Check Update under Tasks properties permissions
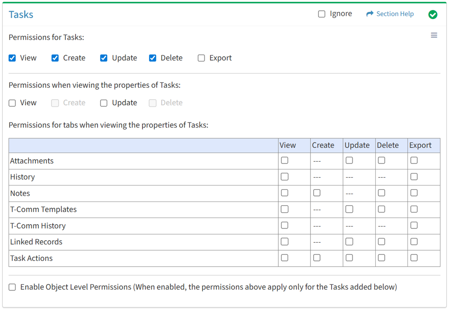The width and height of the screenshot is (449, 309). coord(104,103)
